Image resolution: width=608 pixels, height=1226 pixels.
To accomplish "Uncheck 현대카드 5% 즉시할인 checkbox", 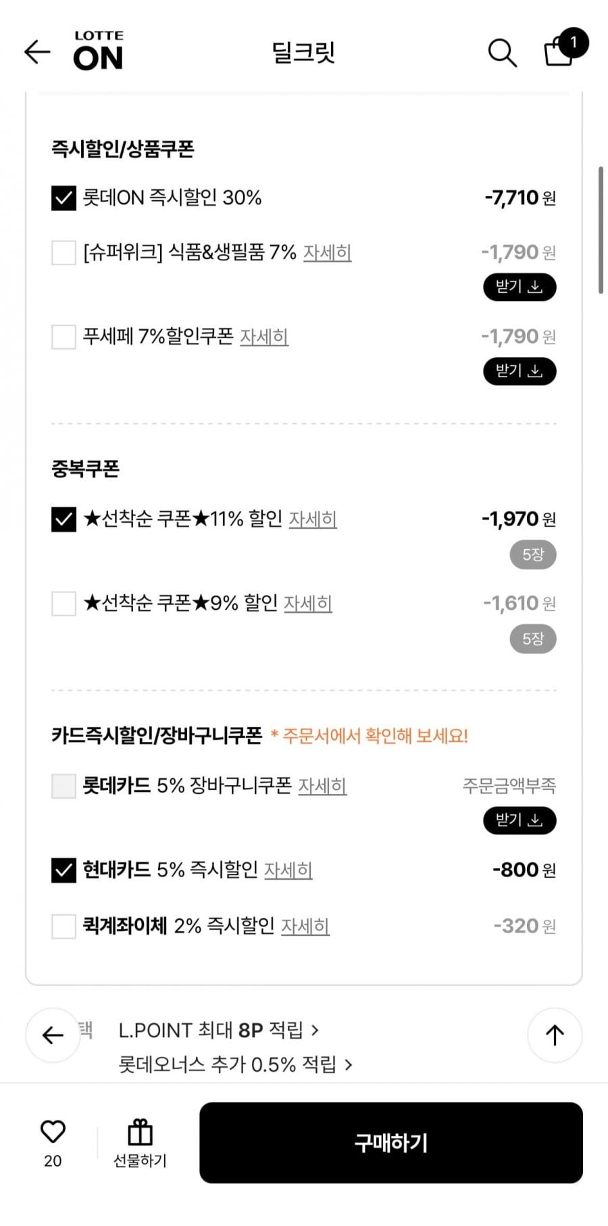I will click(64, 870).
